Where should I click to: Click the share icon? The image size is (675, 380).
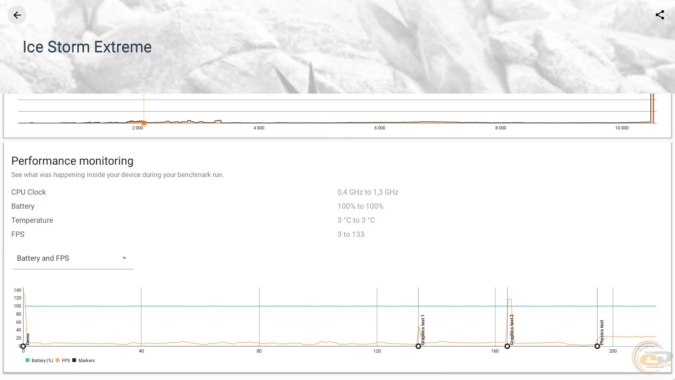tap(660, 15)
